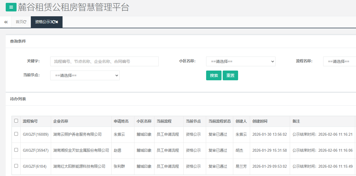The width and height of the screenshot is (356, 176).
Task: Click the creation time 2026-01-29 09:53:02
Action: 269,166
